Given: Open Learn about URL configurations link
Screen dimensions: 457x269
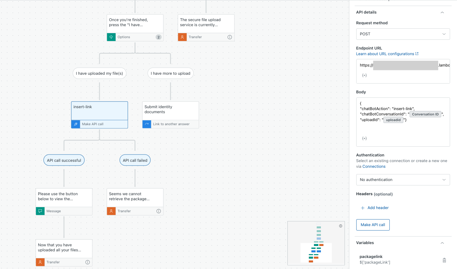Looking at the screenshot, I should coord(387,54).
